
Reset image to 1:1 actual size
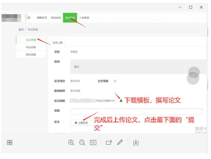pyautogui.click(x=93, y=143)
